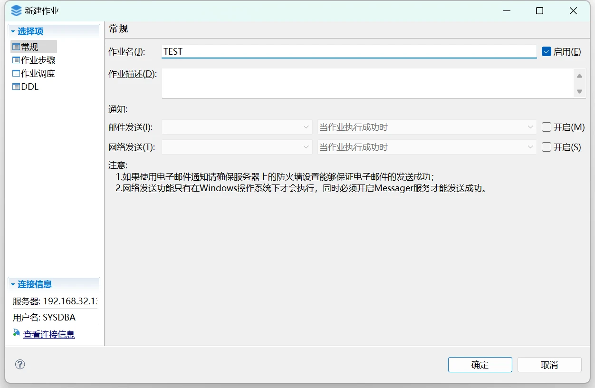This screenshot has width=595, height=388.
Task: Click description scrollbar down arrow
Action: pos(579,91)
